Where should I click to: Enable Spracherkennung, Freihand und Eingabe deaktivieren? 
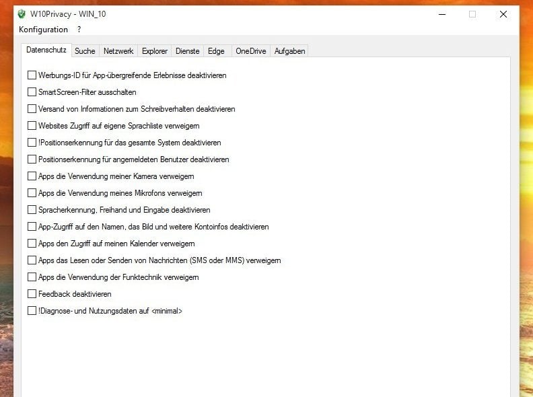point(32,210)
